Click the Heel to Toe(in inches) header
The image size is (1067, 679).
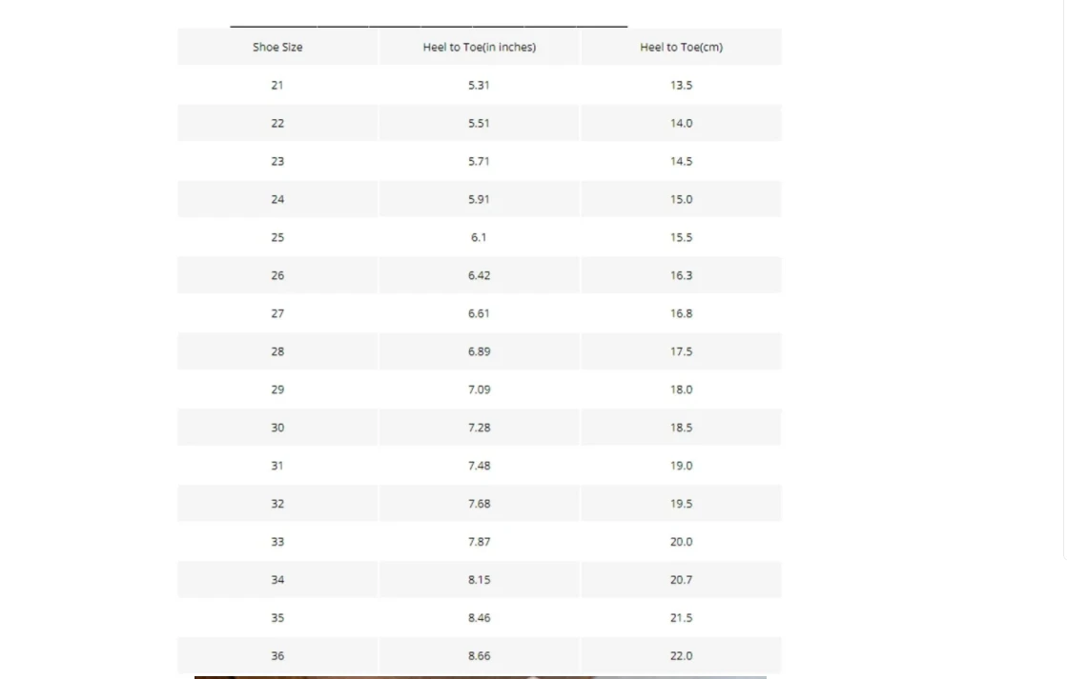pyautogui.click(x=479, y=47)
